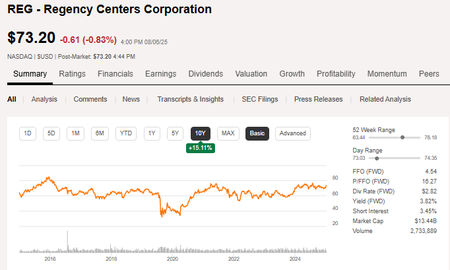450x270 pixels.
Task: Click the 52 Week Range slider marker
Action: point(402,137)
